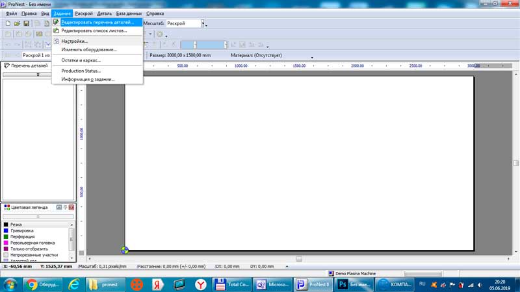Click the Open file folder icon
Image resolution: width=520 pixels, height=292 pixels.
click(x=17, y=23)
